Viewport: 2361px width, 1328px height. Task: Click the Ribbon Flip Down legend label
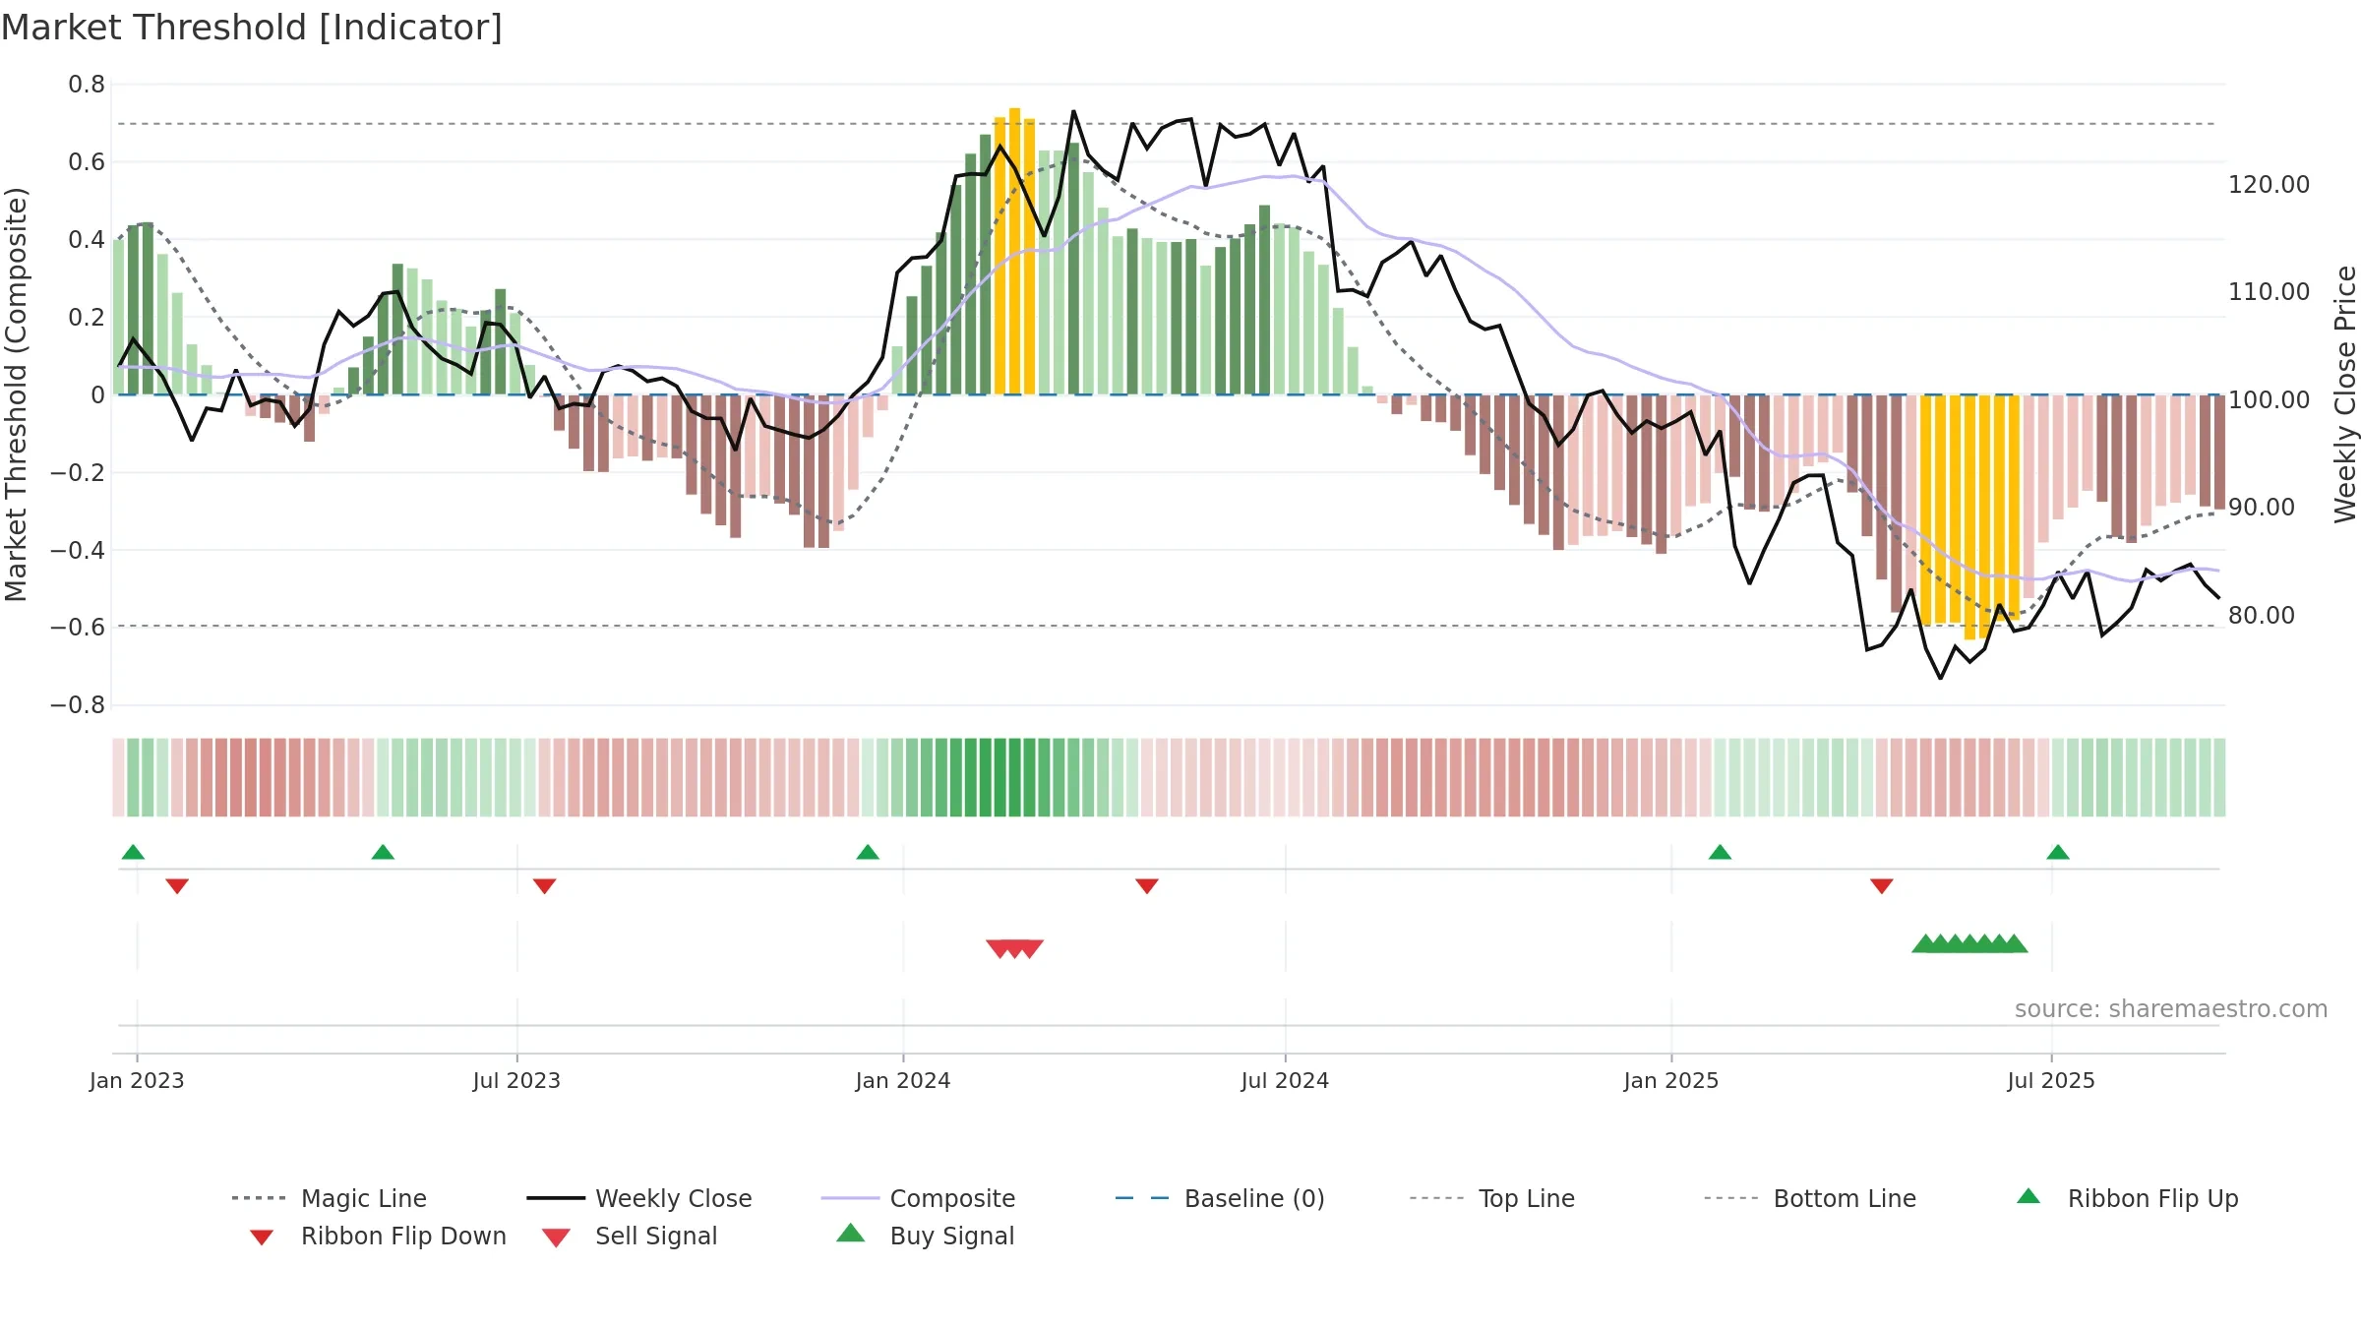tap(403, 1236)
